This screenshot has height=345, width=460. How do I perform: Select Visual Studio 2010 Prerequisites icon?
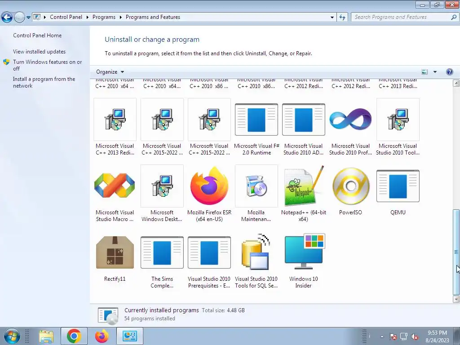coord(209,252)
